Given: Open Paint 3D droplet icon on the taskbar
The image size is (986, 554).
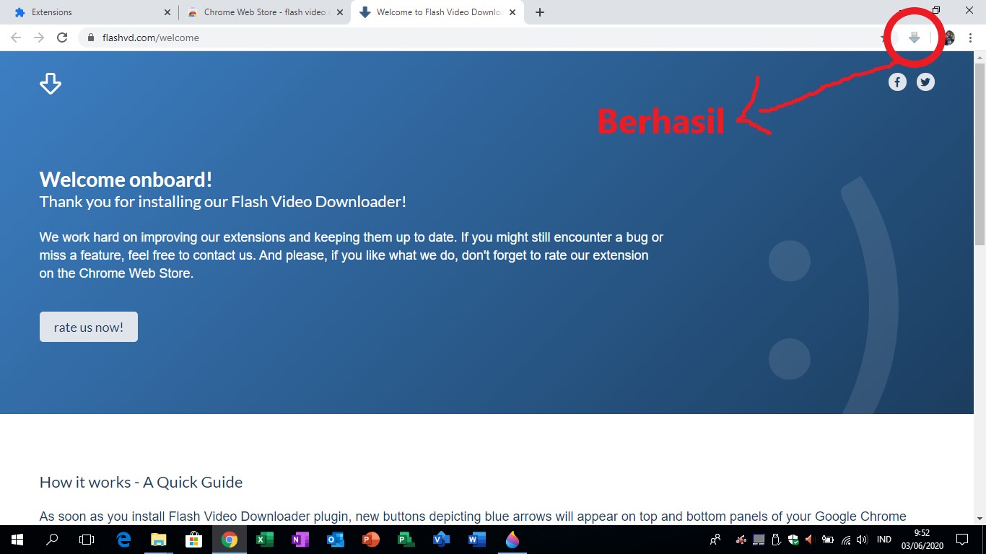Looking at the screenshot, I should (512, 540).
